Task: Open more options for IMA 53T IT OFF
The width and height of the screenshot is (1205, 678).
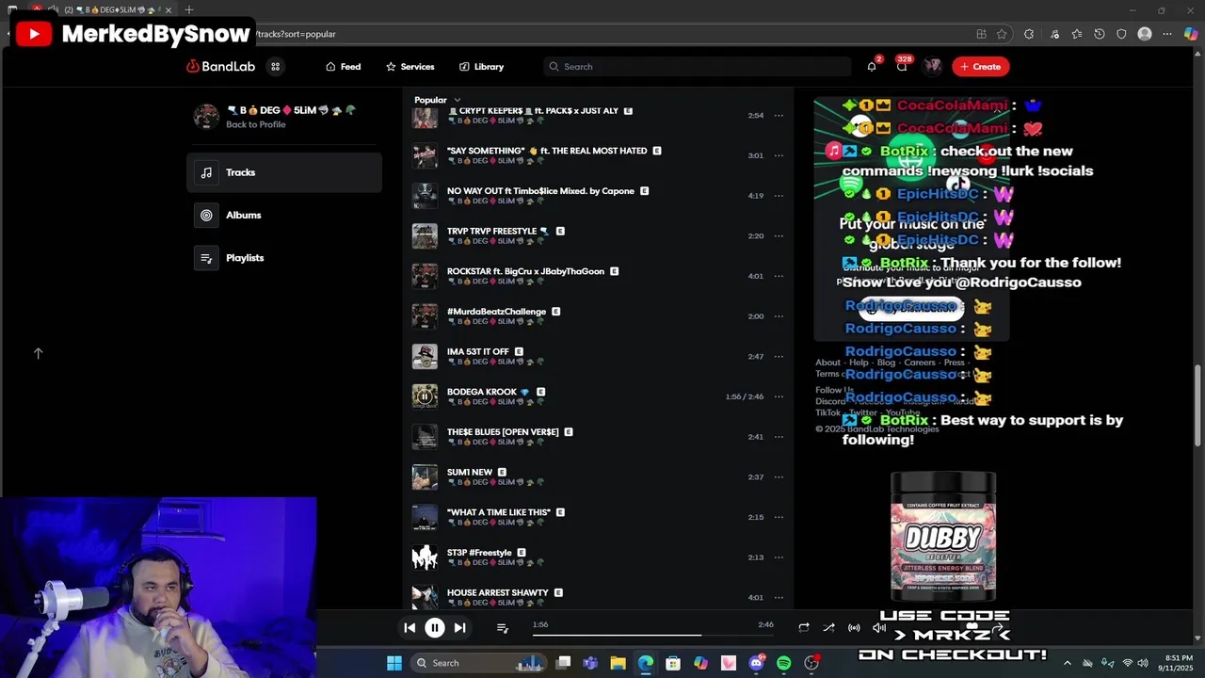Action: 779,357
